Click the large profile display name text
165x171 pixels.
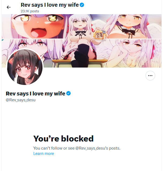coord(36,94)
